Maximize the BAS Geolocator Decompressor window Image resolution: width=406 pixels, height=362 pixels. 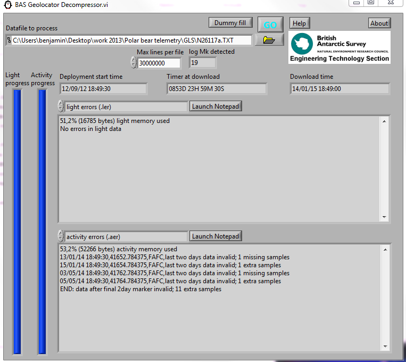point(371,3)
